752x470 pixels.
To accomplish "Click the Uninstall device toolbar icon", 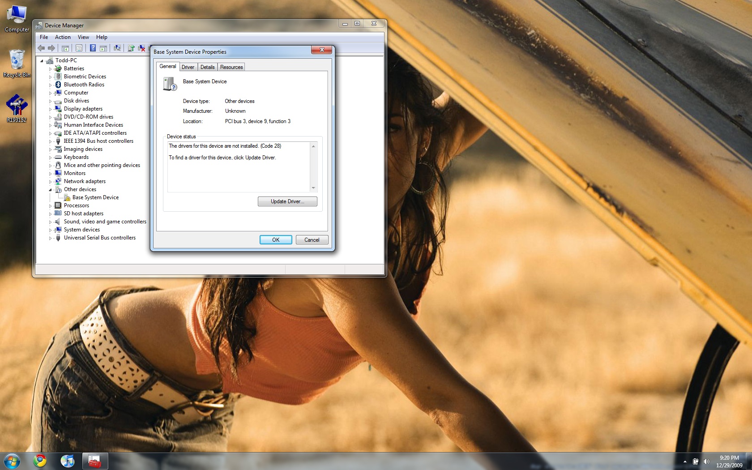I will [142, 48].
